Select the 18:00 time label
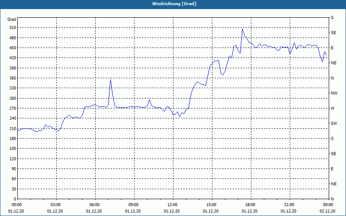 coord(251,205)
